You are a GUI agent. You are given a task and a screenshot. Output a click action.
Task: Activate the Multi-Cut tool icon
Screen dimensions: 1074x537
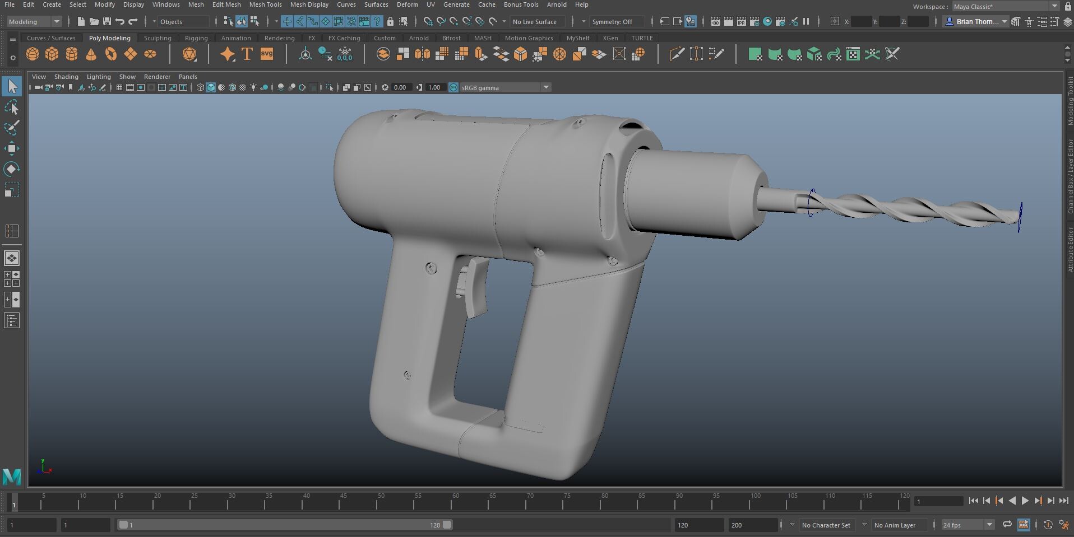pyautogui.click(x=677, y=54)
